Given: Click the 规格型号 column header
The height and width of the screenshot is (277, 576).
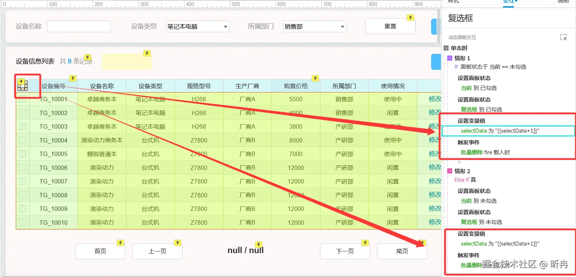Looking at the screenshot, I should pos(199,86).
